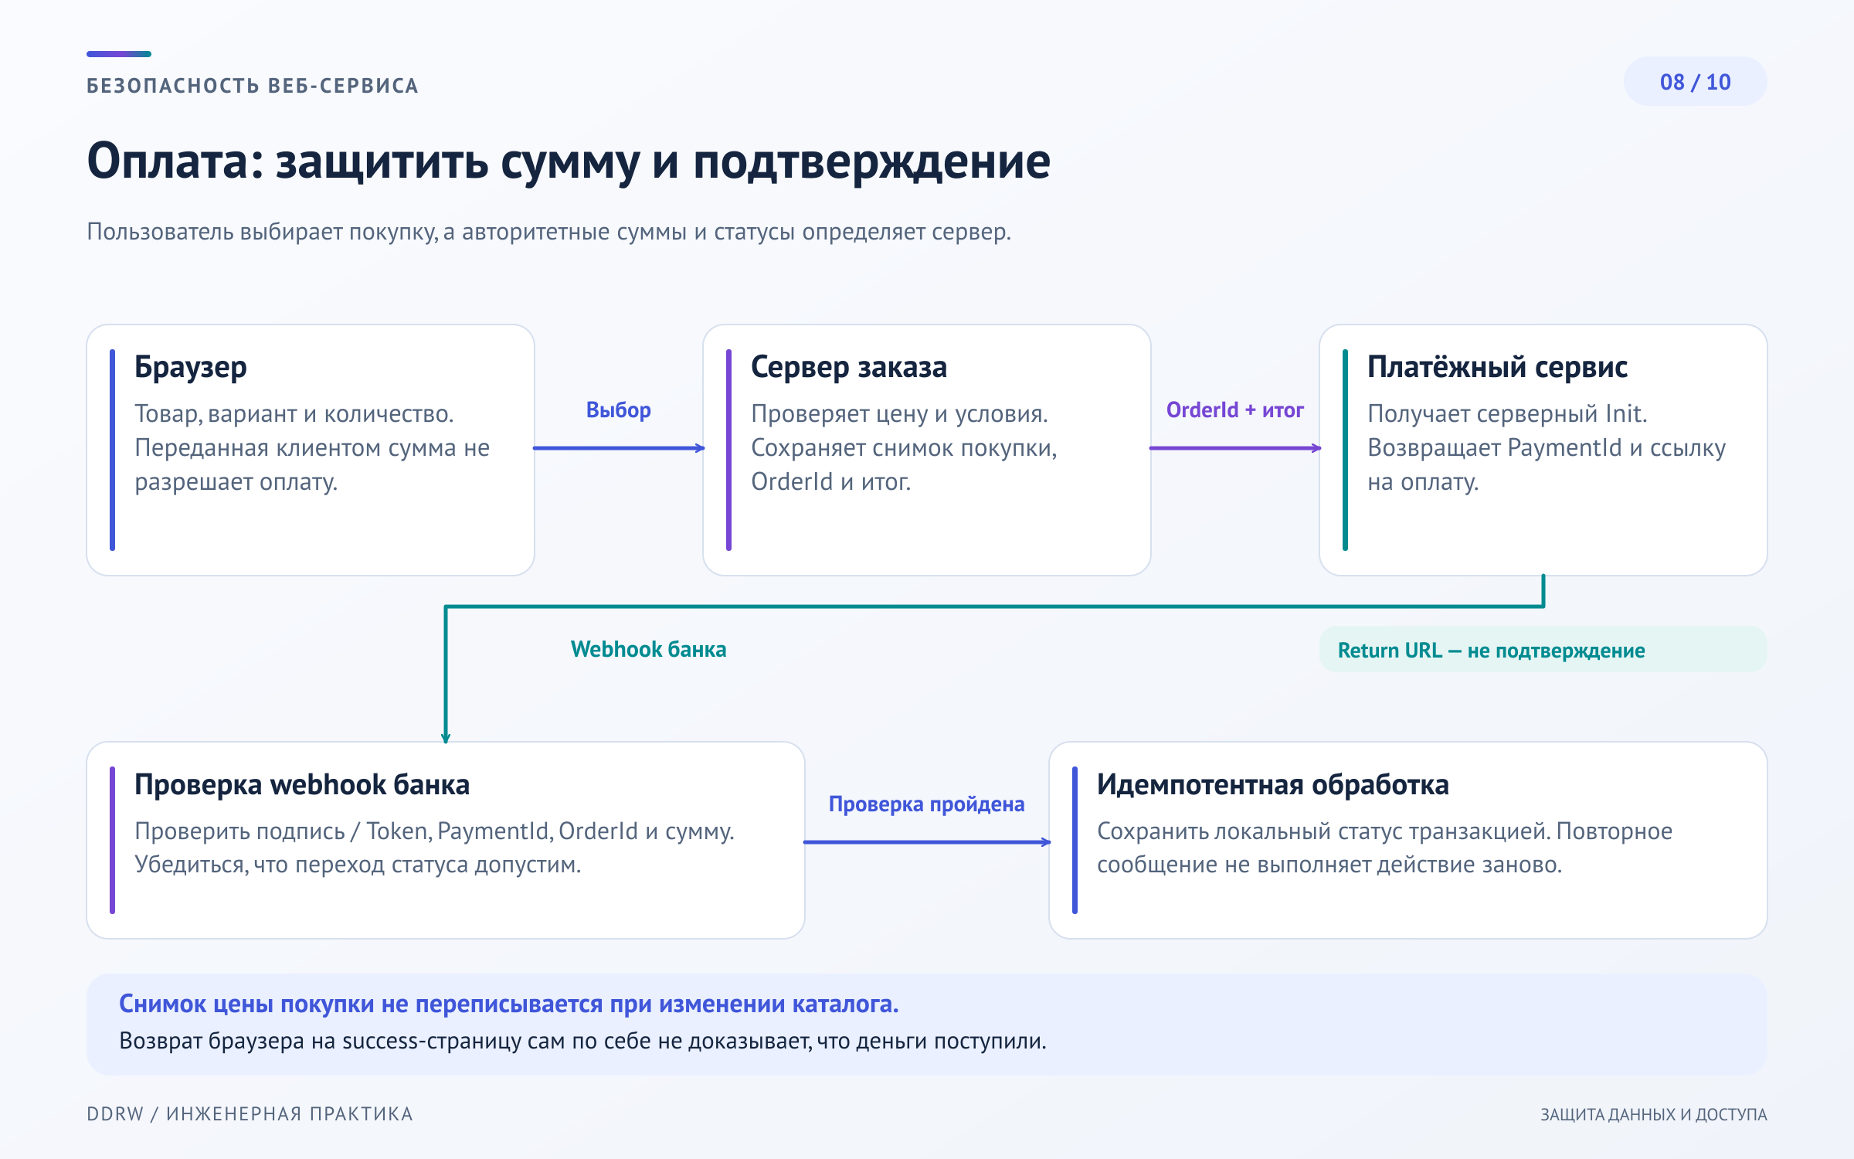This screenshot has height=1159, width=1854.
Task: Click the slide counter 08 / 10
Action: click(x=1695, y=82)
